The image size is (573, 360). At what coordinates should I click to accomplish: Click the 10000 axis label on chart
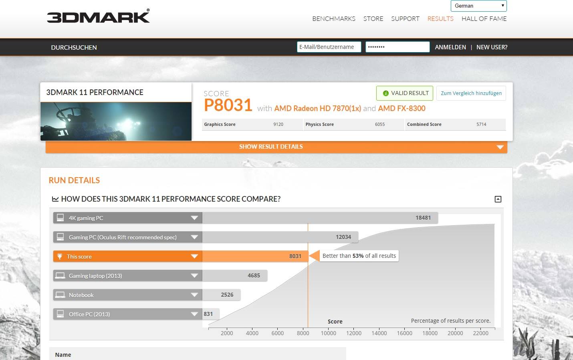(328, 333)
